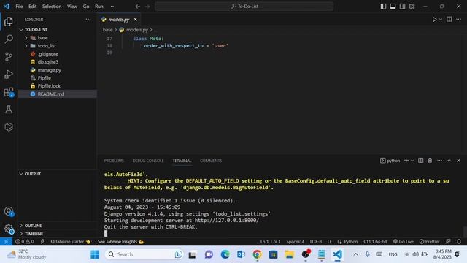Open the Tabnine hexagon view in activity bar
Screen dimensions: 467x263
(9, 127)
